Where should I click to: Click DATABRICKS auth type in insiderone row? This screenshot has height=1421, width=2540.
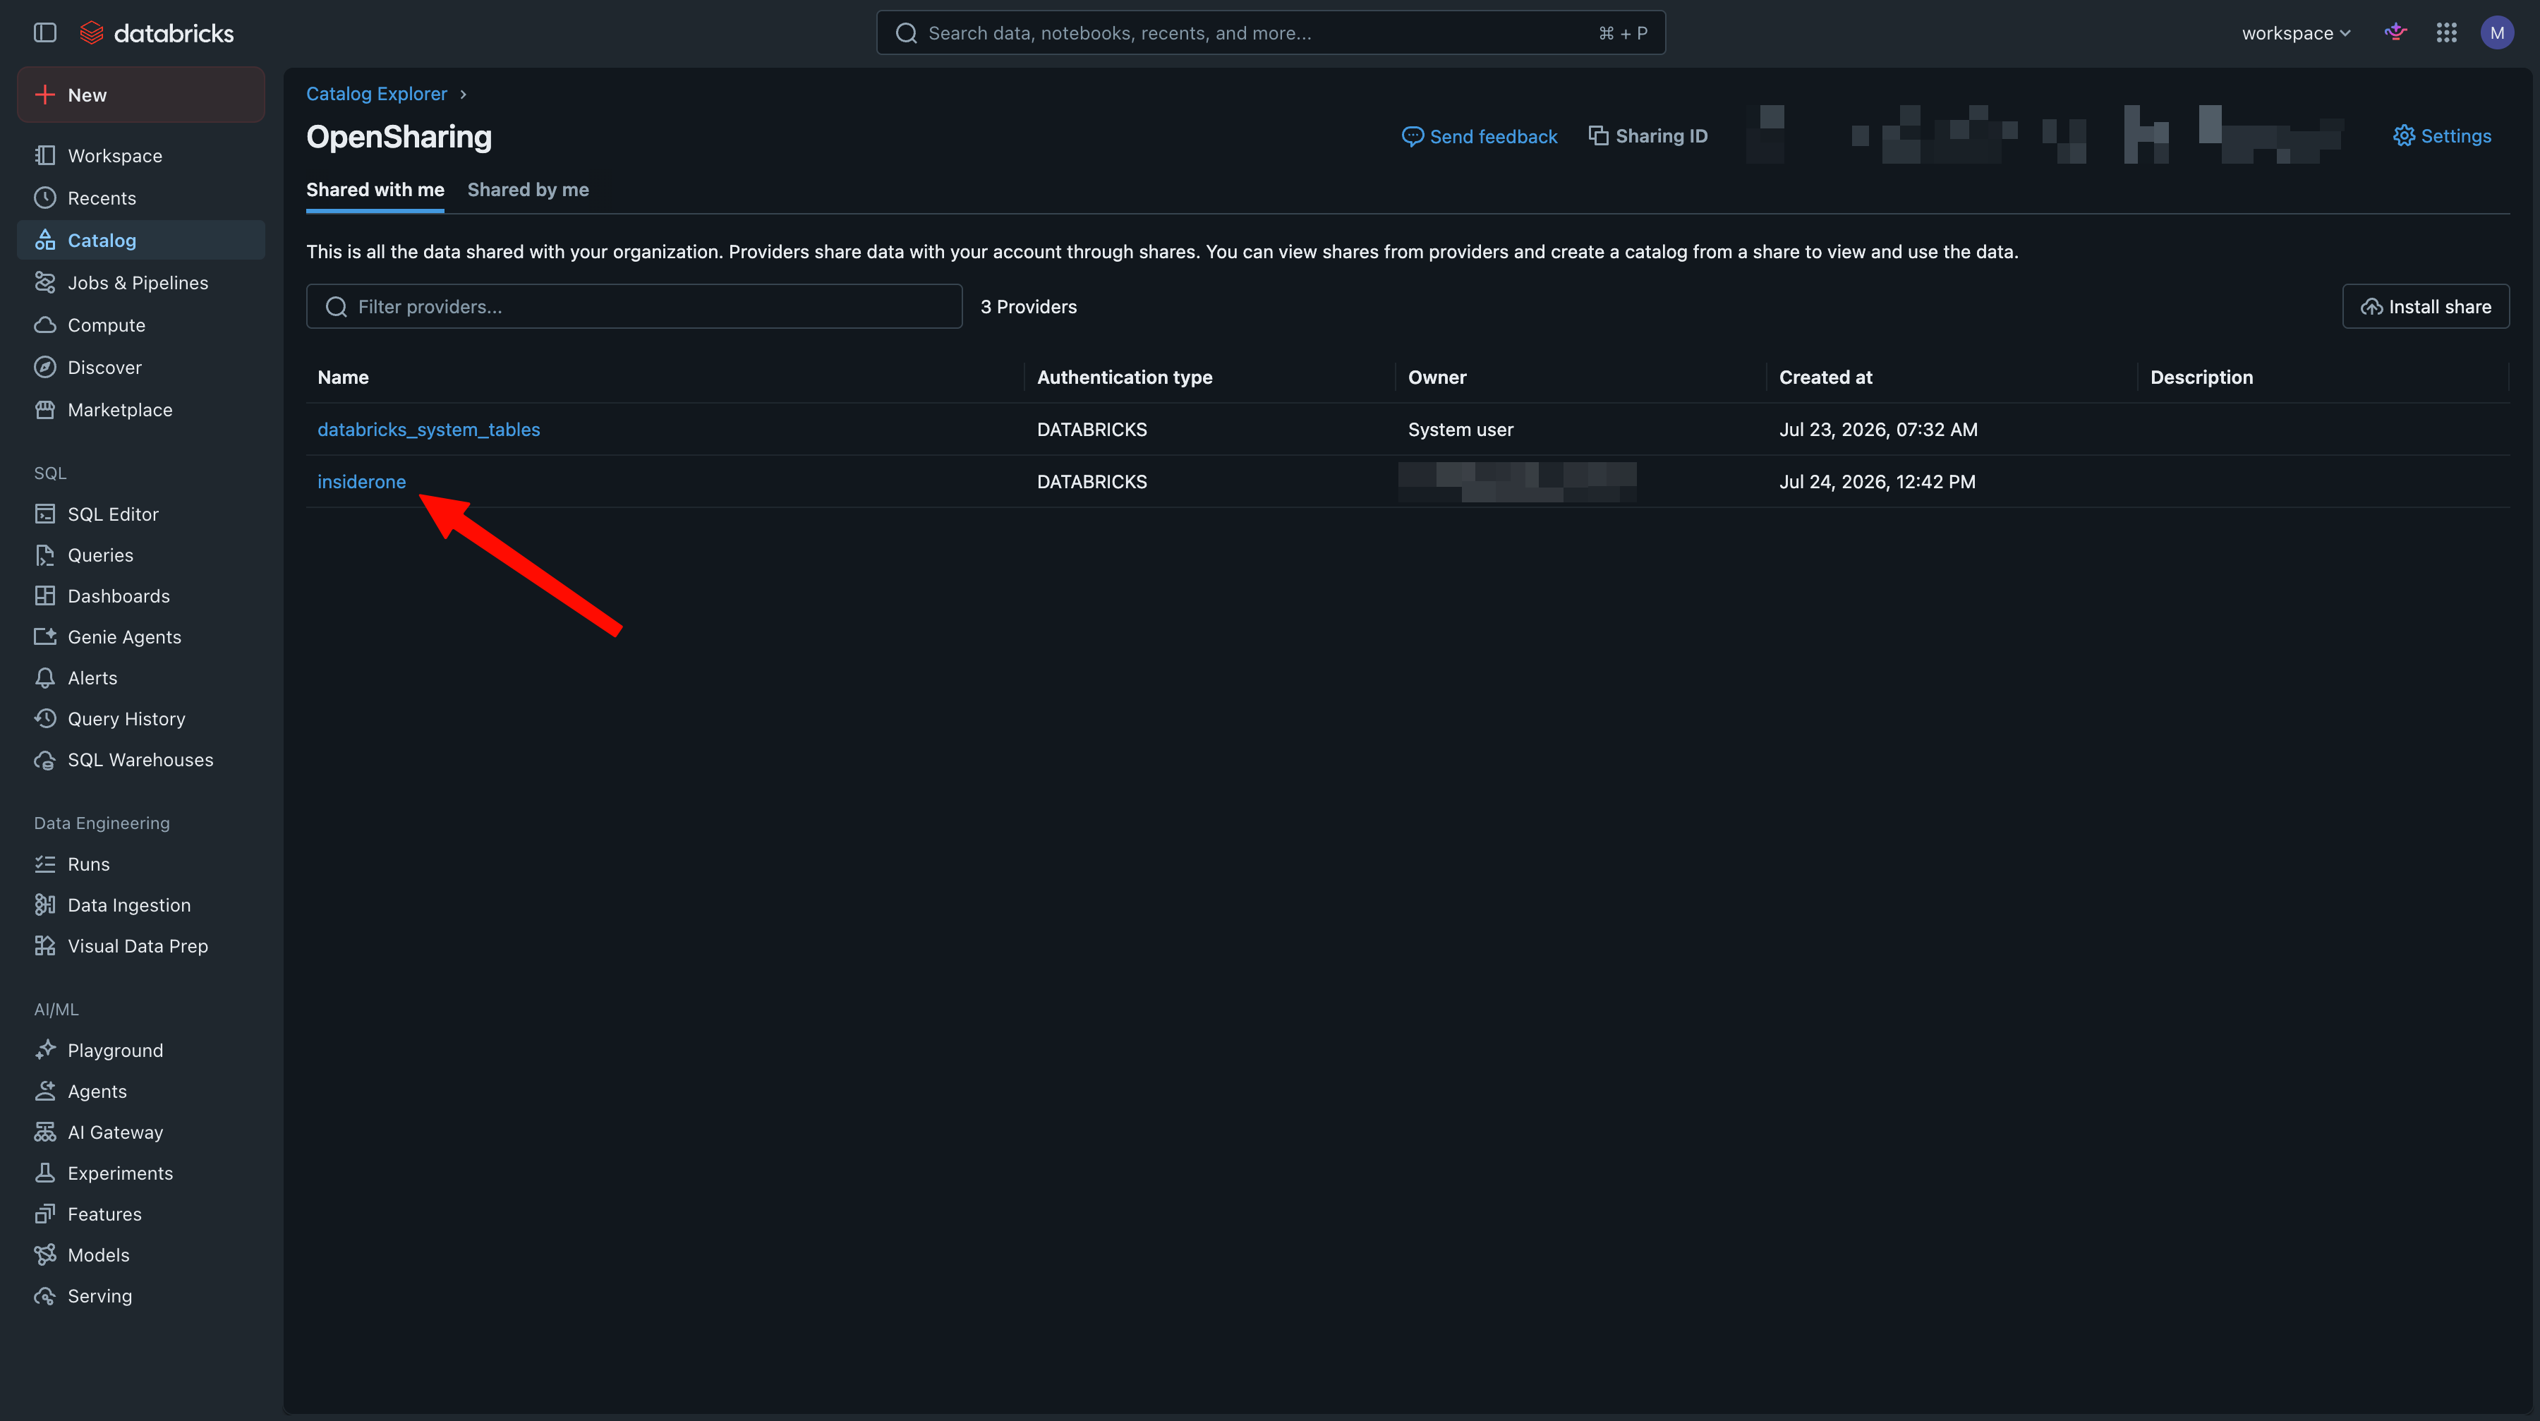click(x=1092, y=482)
